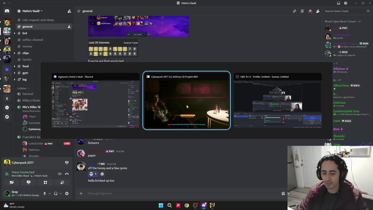Open Cyberpunk 2077 taskbar icon
373x210 pixels.
click(x=212, y=205)
